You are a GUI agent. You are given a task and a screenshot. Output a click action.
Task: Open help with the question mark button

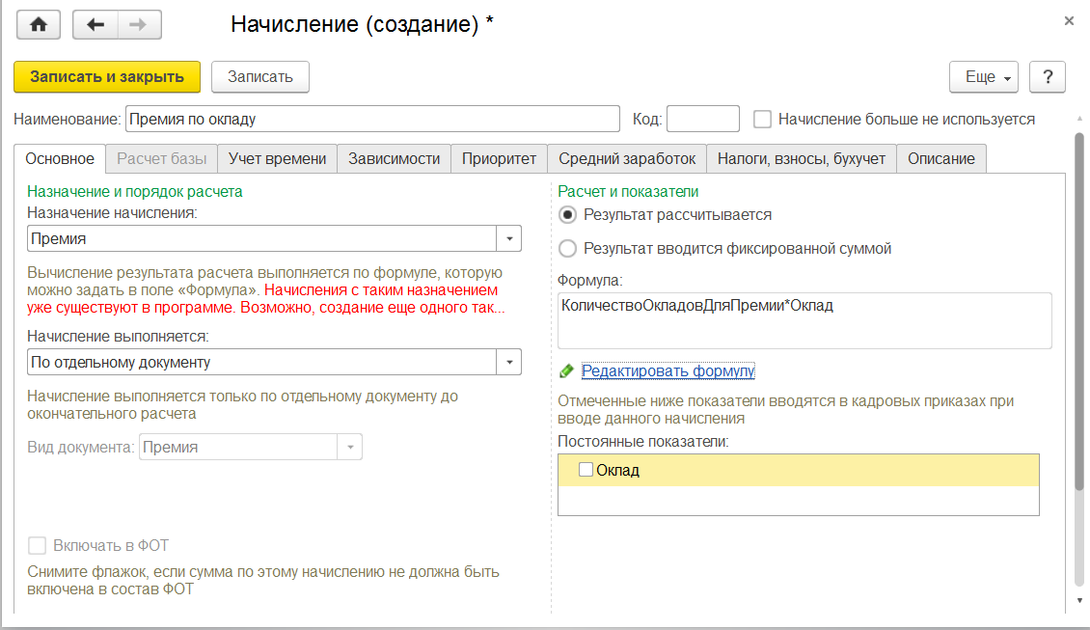(1047, 77)
